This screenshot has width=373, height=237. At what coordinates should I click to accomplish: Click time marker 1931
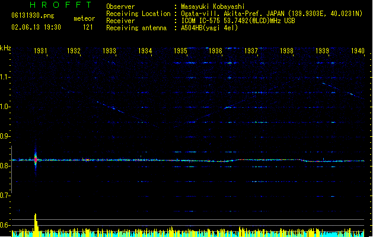pyautogui.click(x=40, y=51)
